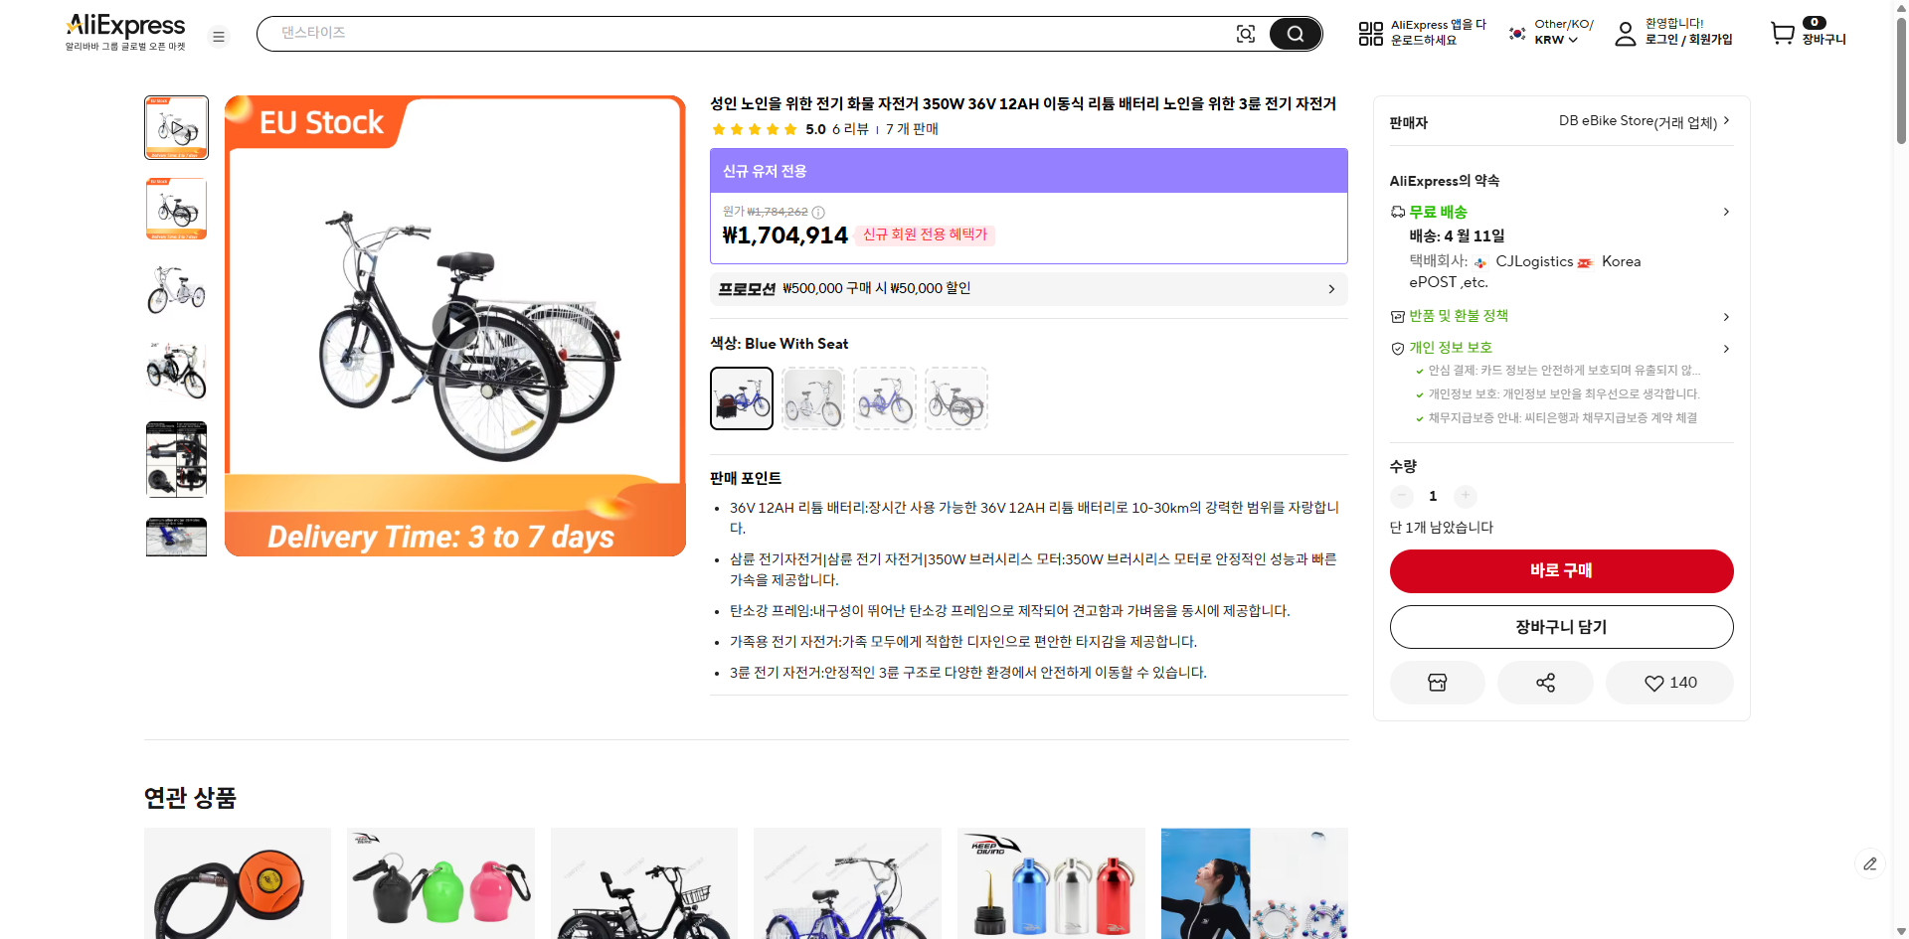The image size is (1909, 939).
Task: Open 반품 및 환불 정책 details
Action: tap(1726, 316)
